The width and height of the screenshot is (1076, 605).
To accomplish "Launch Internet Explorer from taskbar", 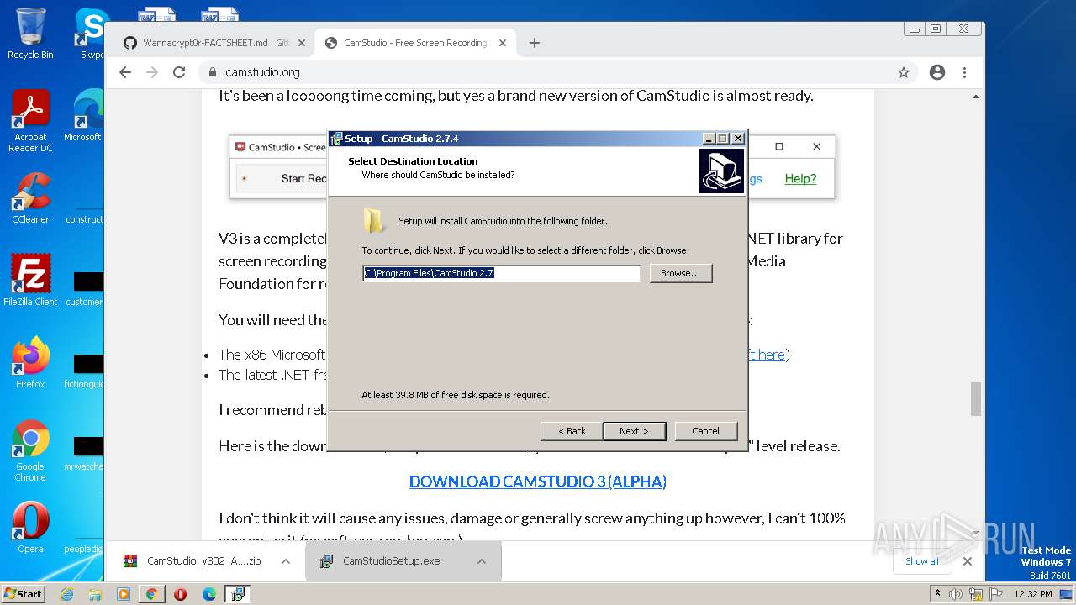I will (66, 594).
